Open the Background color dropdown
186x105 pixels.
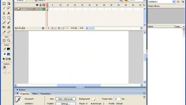click(x=94, y=99)
